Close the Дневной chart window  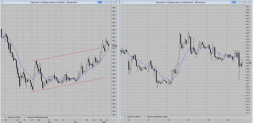[115, 2]
